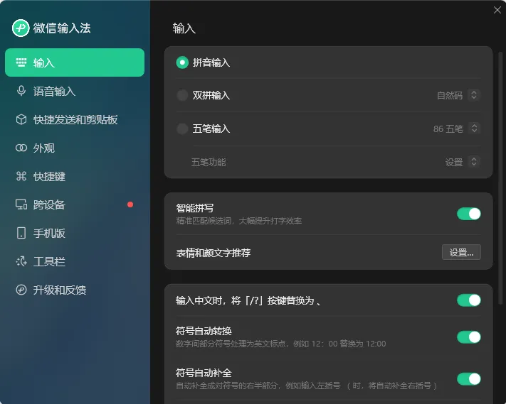Disable 符号自动转换 switch
Viewport: 506px width, 404px height.
[x=468, y=337]
